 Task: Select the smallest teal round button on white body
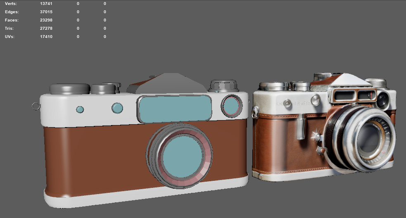pyautogui.click(x=80, y=109)
